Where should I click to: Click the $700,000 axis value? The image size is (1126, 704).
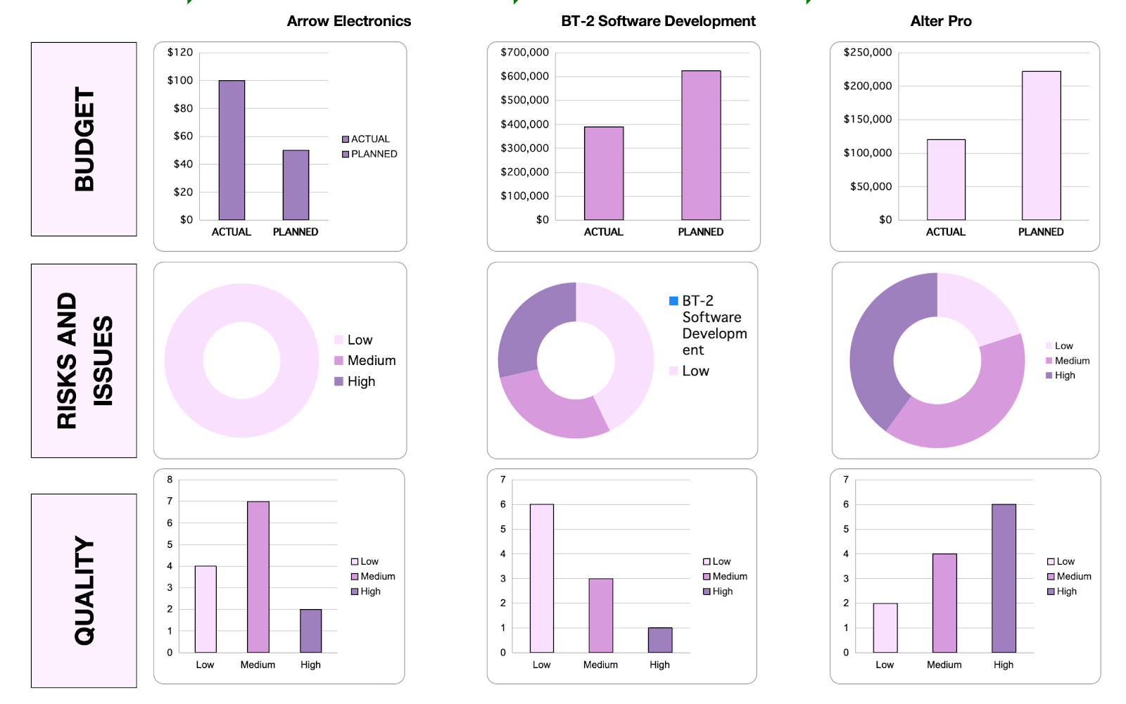click(x=524, y=52)
